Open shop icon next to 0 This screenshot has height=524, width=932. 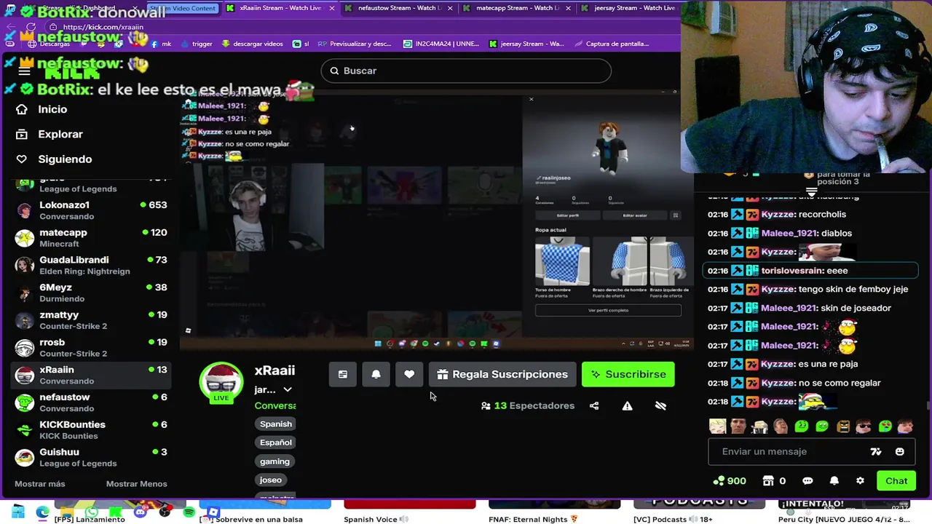(x=768, y=480)
